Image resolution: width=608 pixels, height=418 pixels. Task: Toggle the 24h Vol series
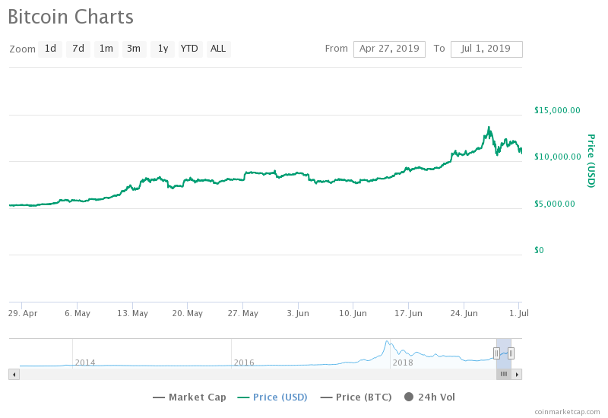[x=430, y=397]
